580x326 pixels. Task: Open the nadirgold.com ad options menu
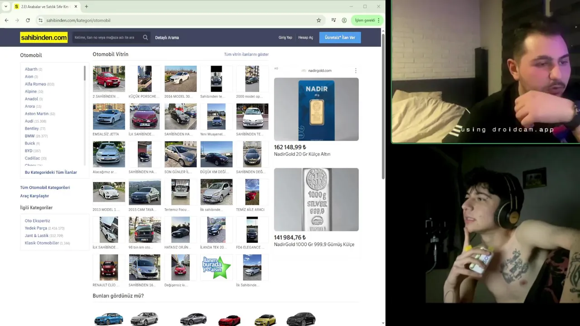tap(356, 71)
